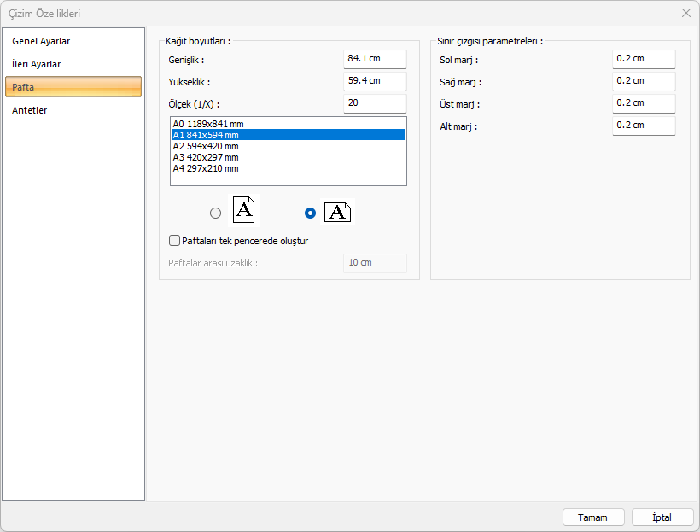Close the Çizim Özellikleri dialog
The width and height of the screenshot is (700, 532).
pos(686,13)
